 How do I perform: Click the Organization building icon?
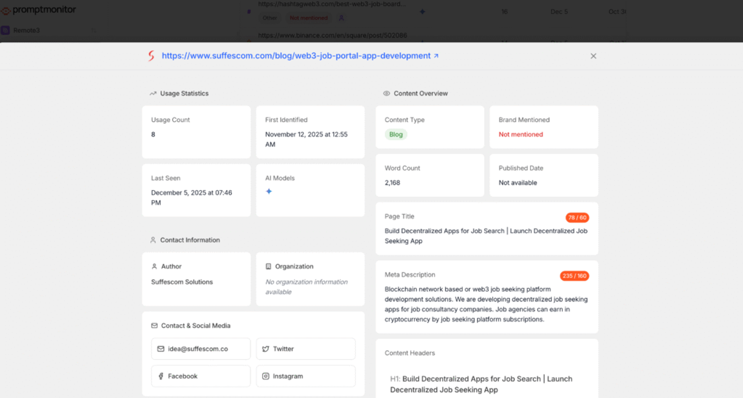pyautogui.click(x=268, y=267)
